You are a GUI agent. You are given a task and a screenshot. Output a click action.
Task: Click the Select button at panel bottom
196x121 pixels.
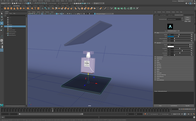point(160,106)
